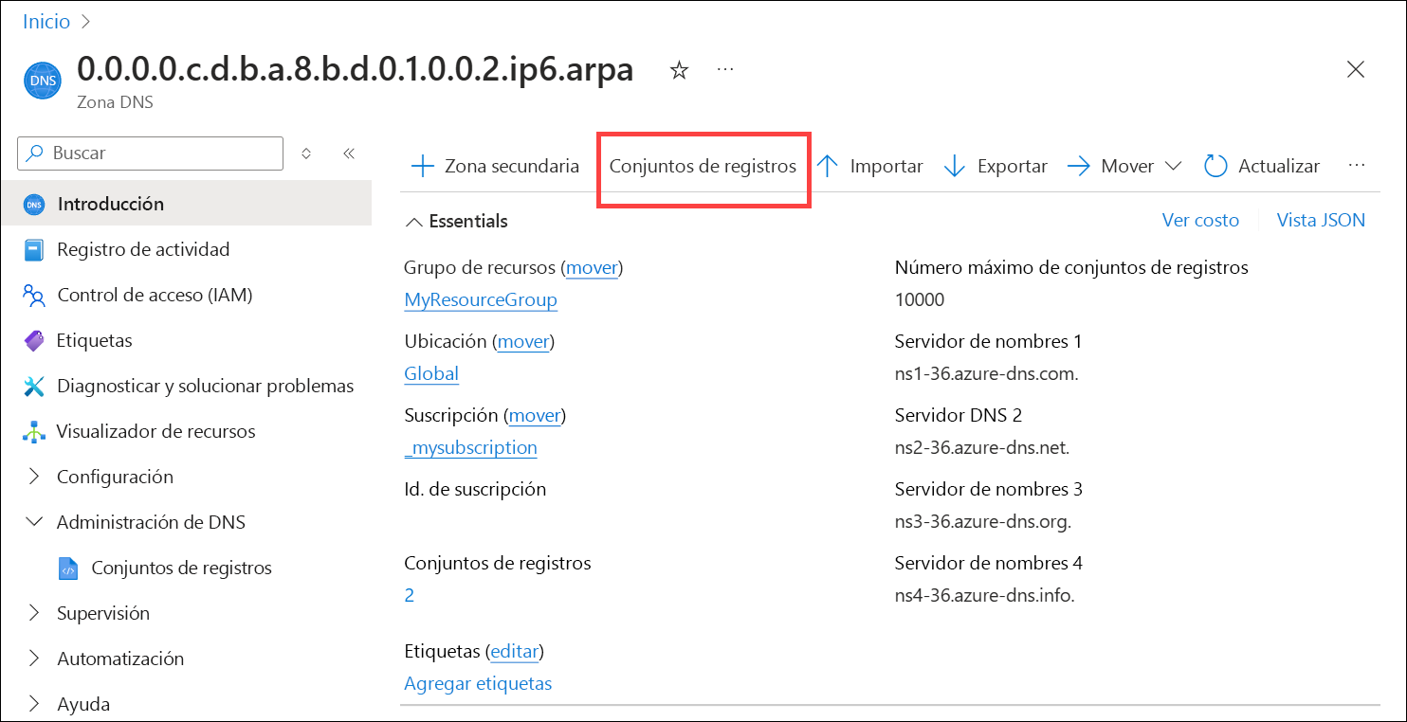Viewport: 1407px width, 722px height.
Task: Click Zona secundaria toolbar button
Action: (495, 166)
